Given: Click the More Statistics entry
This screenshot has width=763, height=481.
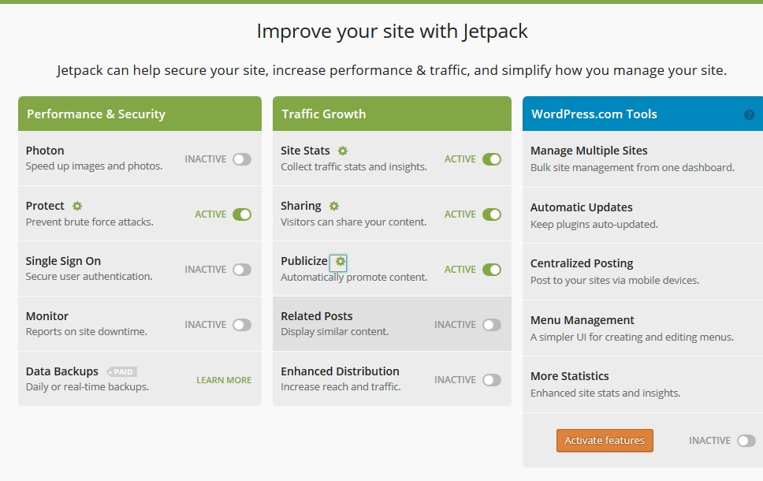Looking at the screenshot, I should click(642, 385).
